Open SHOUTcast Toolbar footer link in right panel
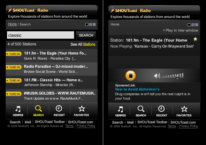206x145 pixels. point(152,122)
